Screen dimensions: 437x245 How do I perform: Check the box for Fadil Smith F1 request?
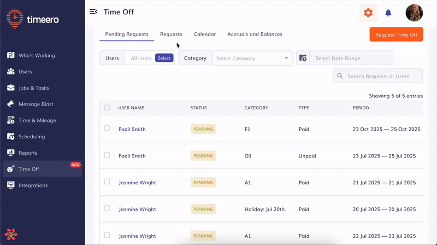coord(107,129)
